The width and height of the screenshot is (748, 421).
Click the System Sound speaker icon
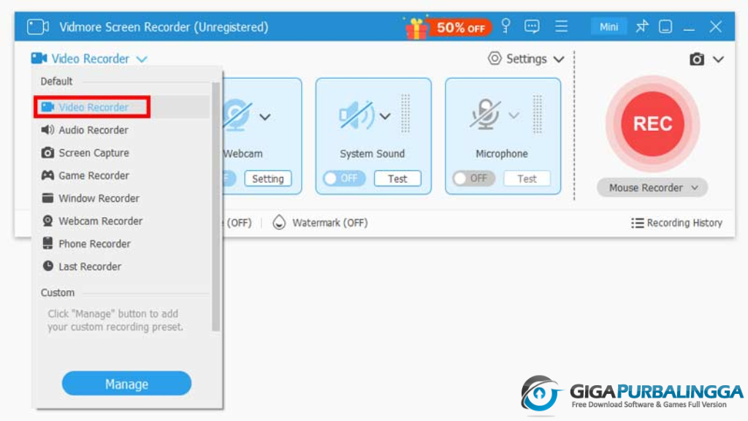click(356, 115)
